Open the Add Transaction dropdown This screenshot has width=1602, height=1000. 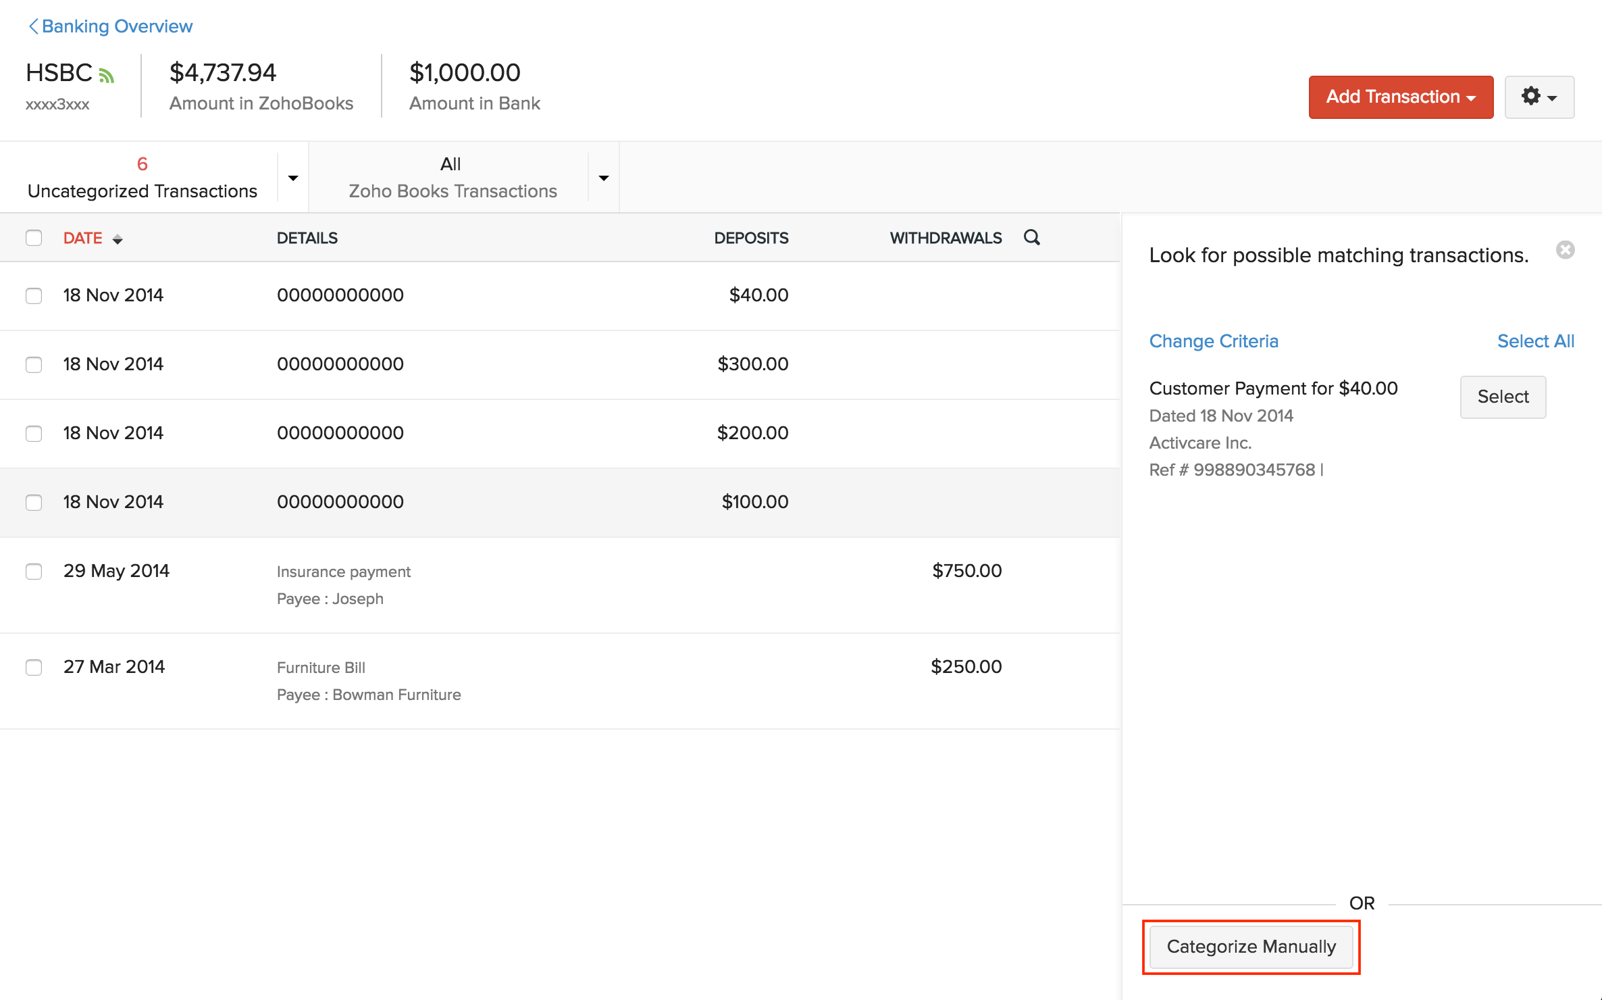click(1400, 97)
